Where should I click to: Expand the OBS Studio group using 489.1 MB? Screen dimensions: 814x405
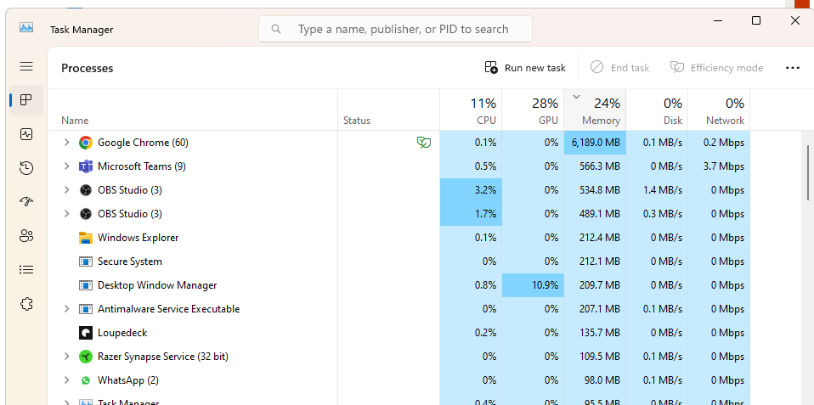66,214
